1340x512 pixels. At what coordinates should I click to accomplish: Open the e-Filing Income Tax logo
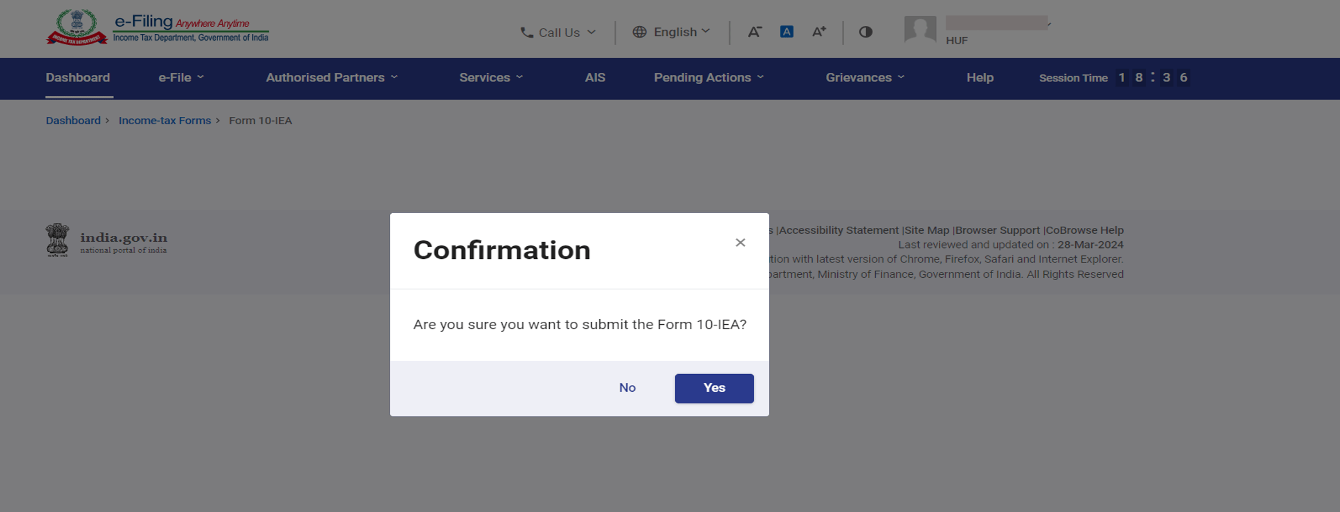pyautogui.click(x=157, y=27)
